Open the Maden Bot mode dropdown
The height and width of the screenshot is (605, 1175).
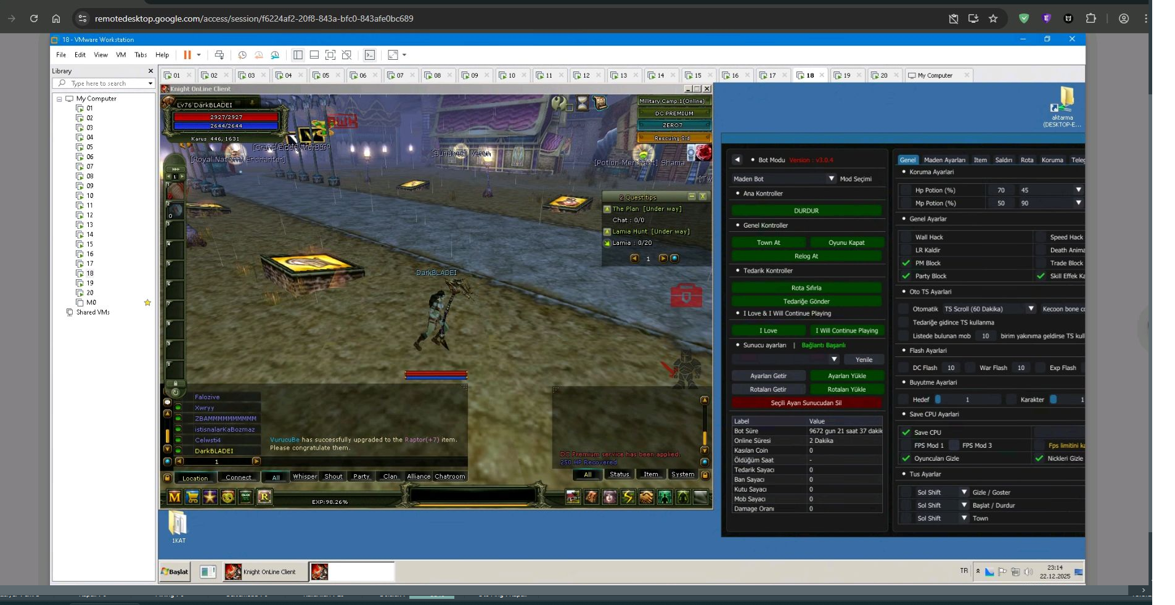coord(784,179)
